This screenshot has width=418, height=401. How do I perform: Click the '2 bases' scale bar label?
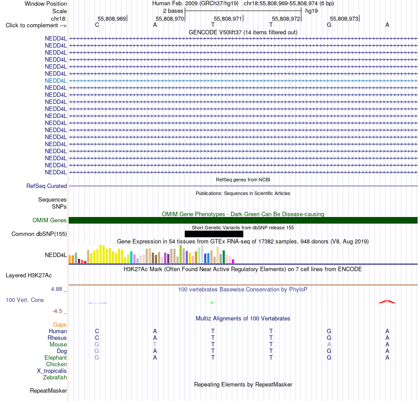click(173, 11)
